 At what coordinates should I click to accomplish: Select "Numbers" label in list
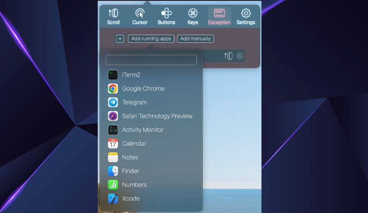coord(135,185)
